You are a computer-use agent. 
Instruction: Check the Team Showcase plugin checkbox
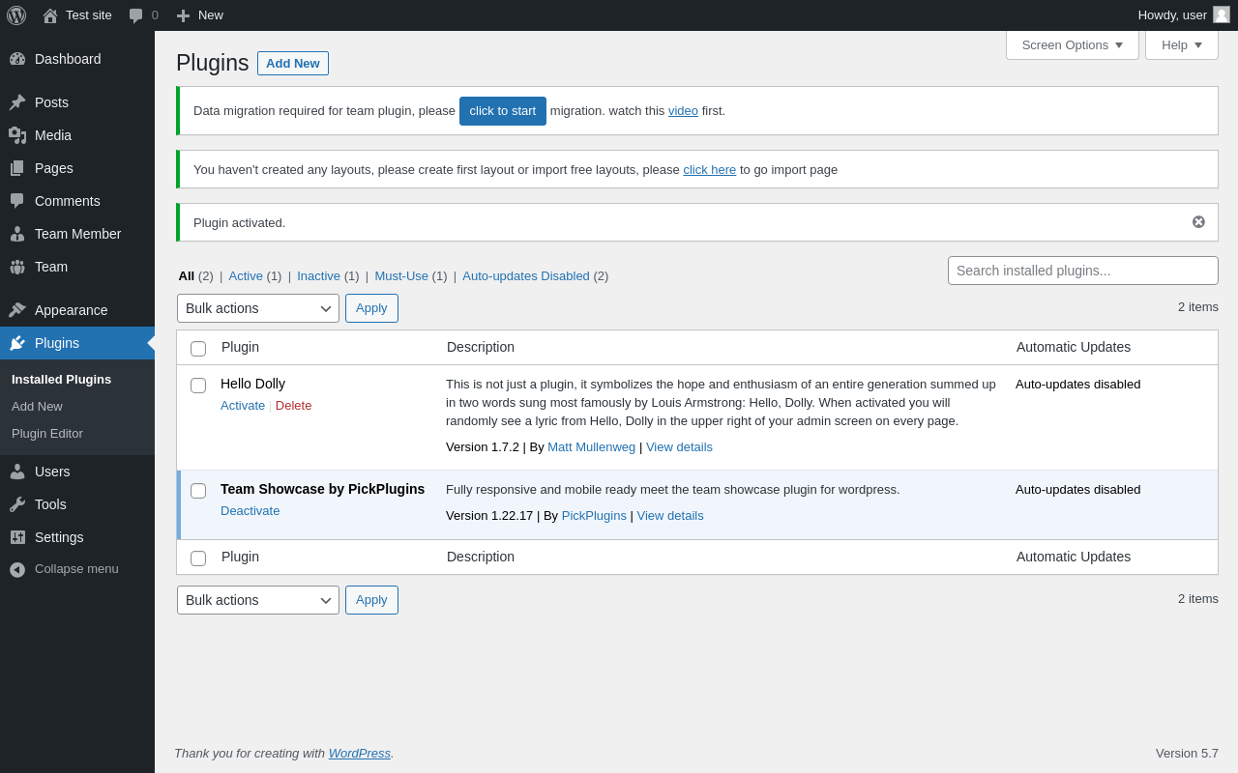(x=198, y=491)
